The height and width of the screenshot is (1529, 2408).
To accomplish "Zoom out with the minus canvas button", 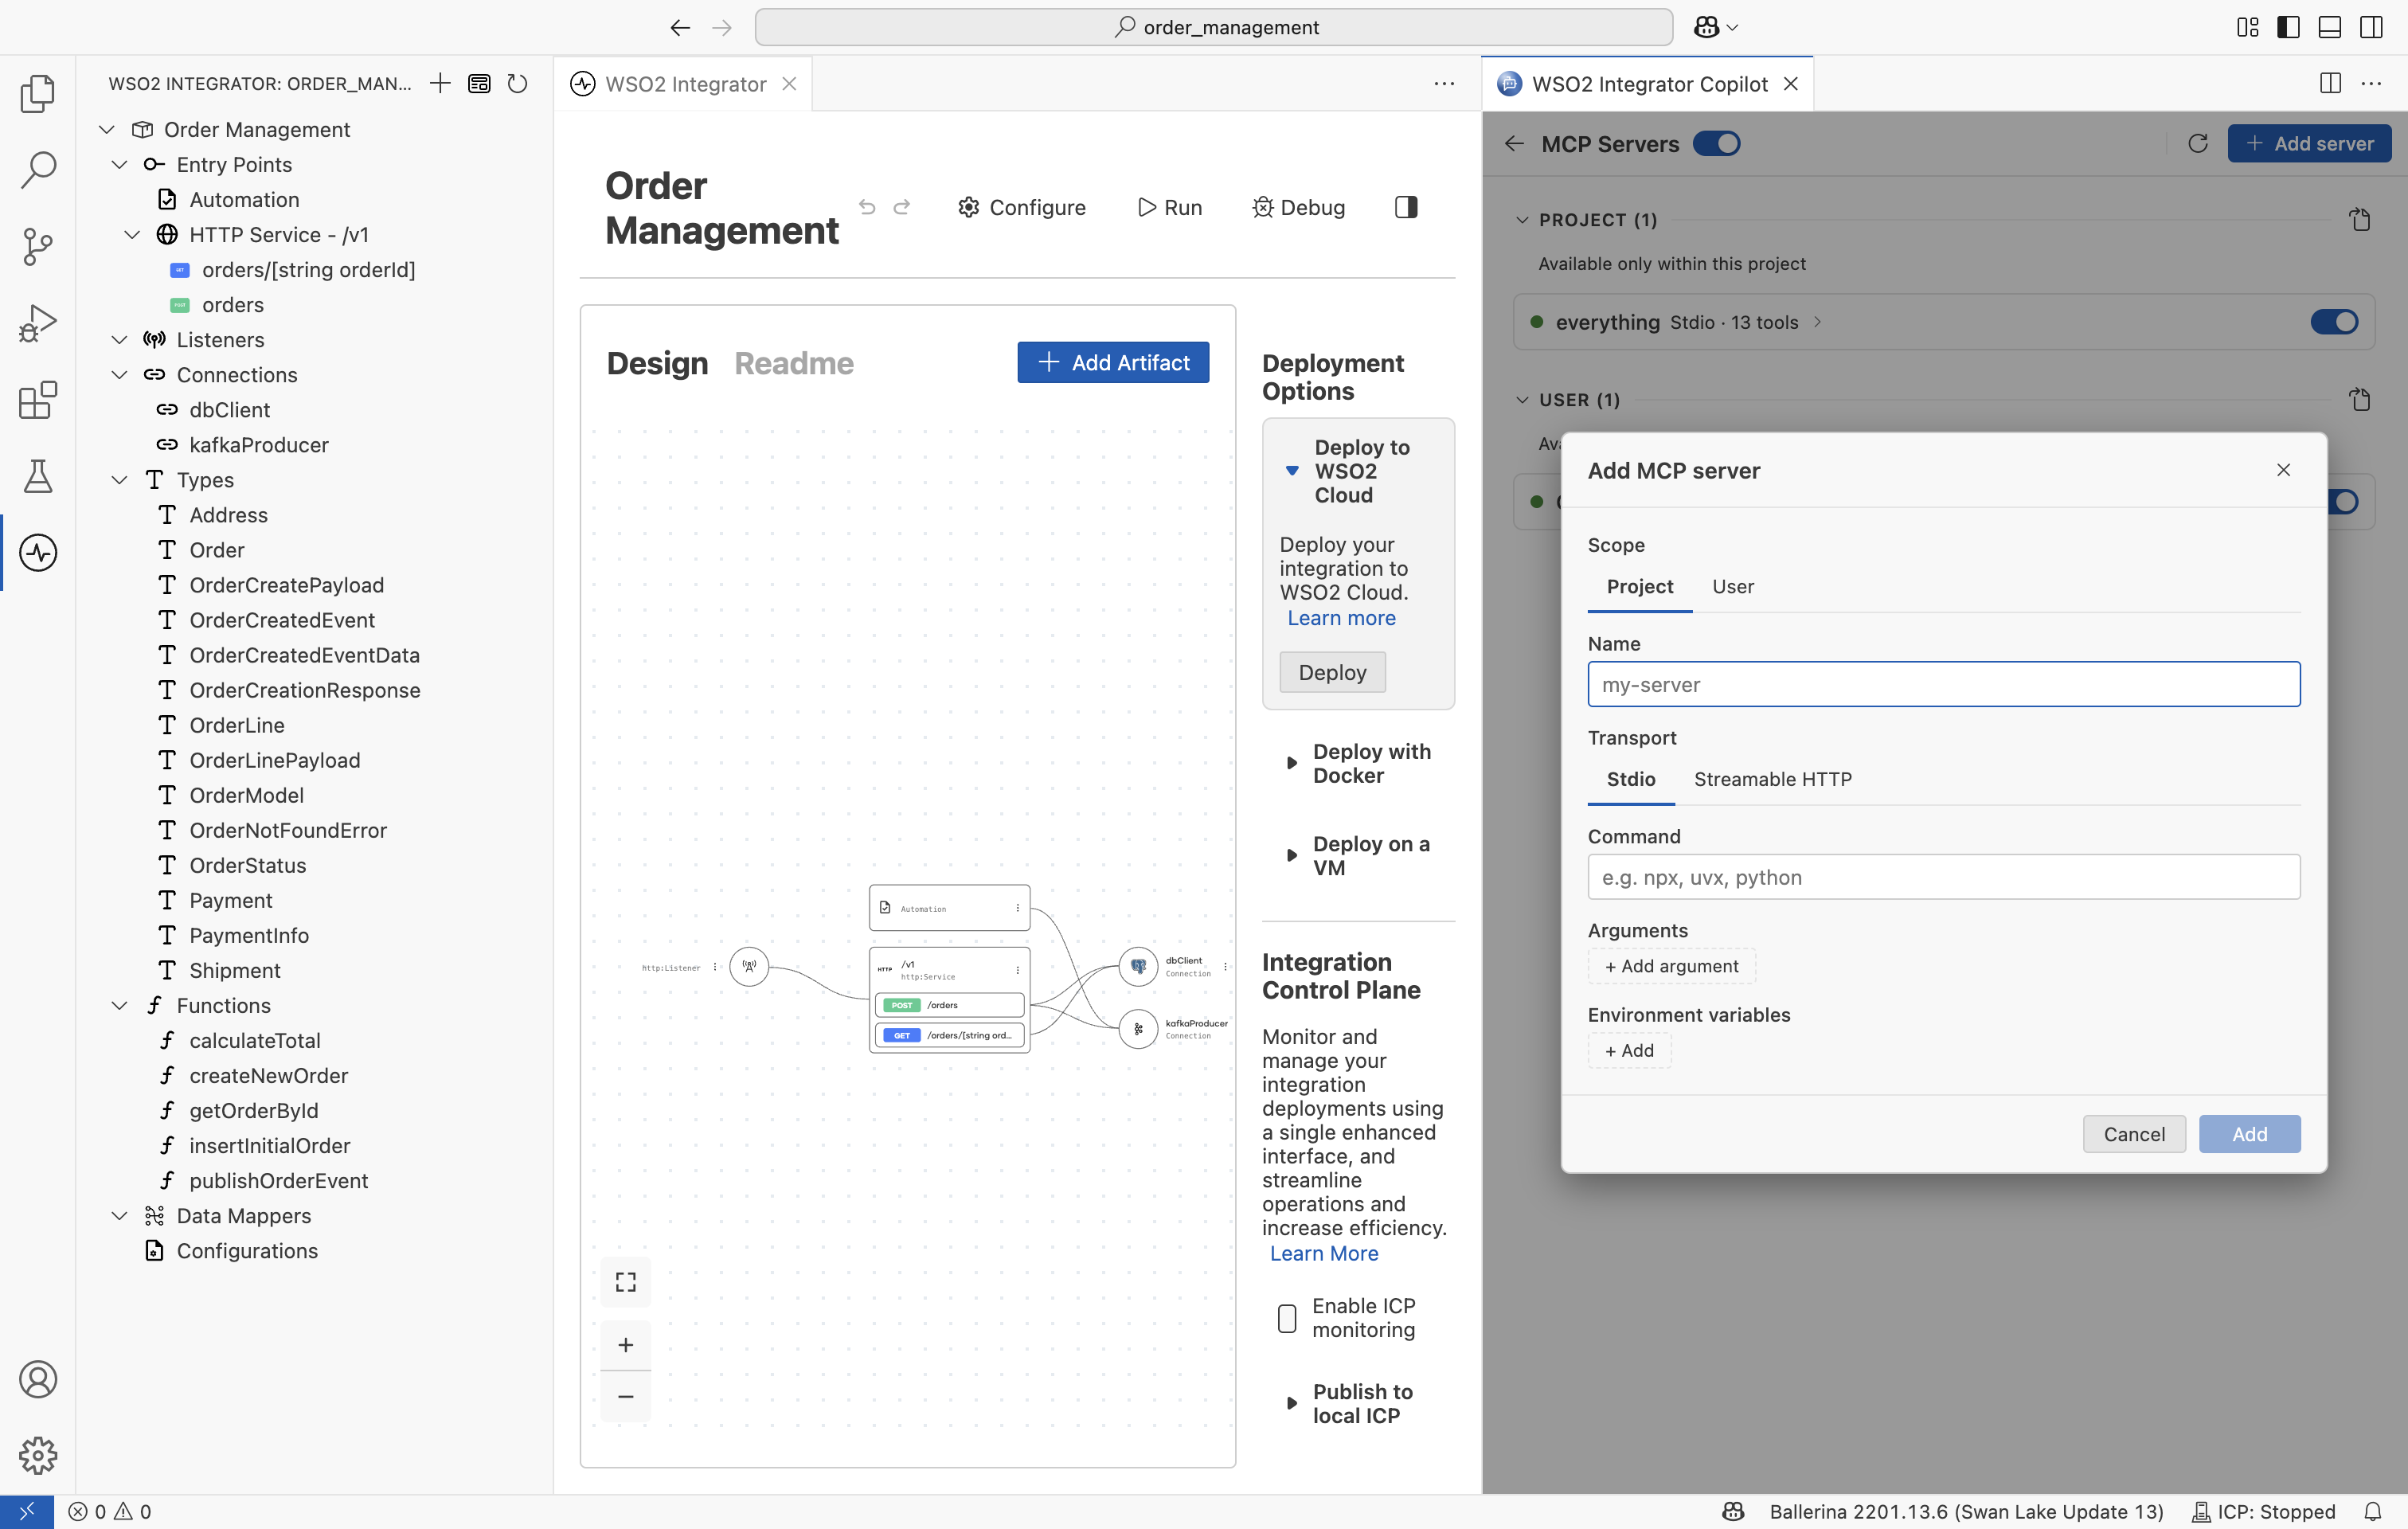I will click(626, 1396).
